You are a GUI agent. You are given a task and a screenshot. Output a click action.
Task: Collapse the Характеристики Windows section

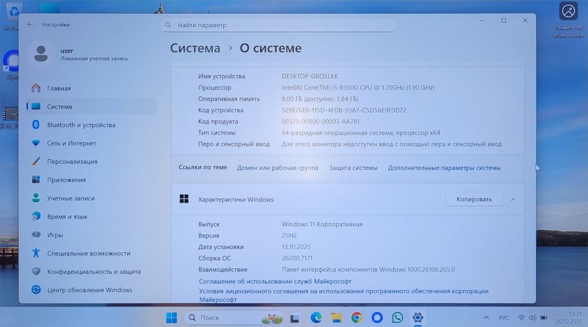[513, 199]
